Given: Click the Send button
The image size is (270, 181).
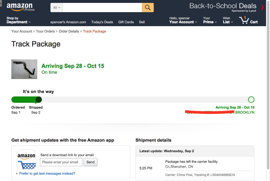Looking at the screenshot, I should (90, 162).
